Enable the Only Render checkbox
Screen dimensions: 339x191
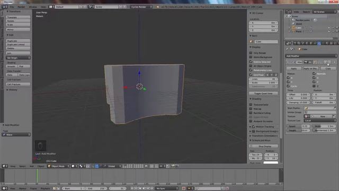251,53
